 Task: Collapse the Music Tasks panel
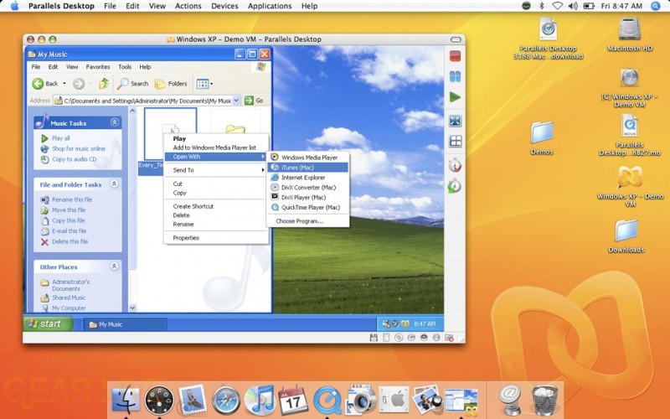115,122
